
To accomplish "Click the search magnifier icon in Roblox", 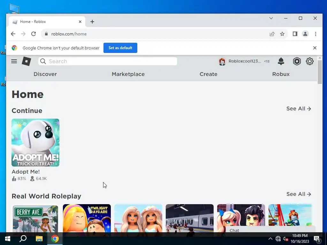I will [x=43, y=61].
